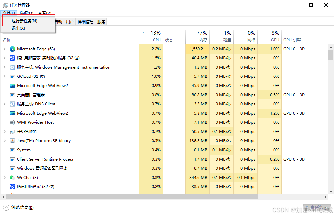Viewport: 334px width, 216px height.
Task: Expand the Windows Management Instrumentation service host
Action: coord(5,67)
